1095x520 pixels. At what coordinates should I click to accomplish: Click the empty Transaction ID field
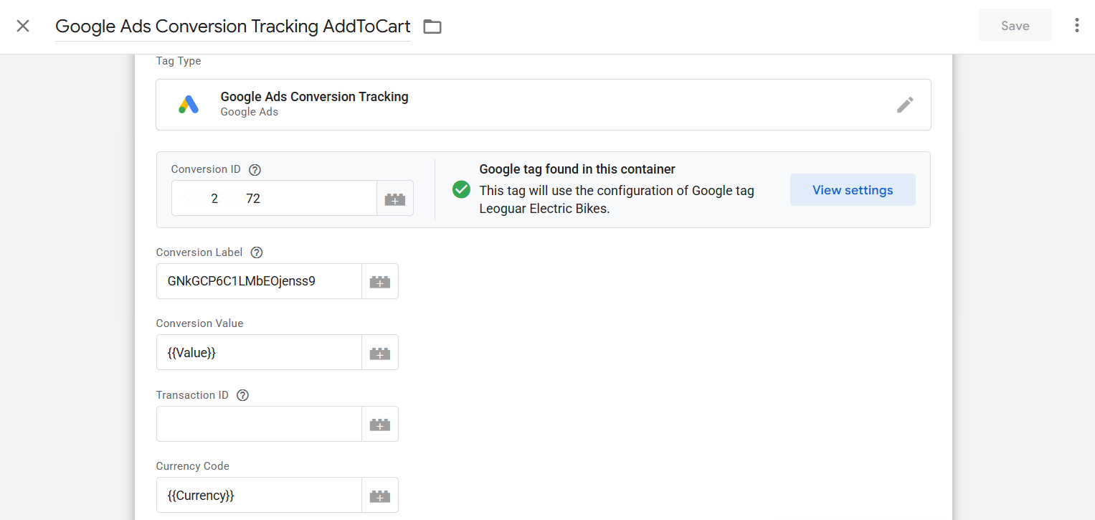258,425
